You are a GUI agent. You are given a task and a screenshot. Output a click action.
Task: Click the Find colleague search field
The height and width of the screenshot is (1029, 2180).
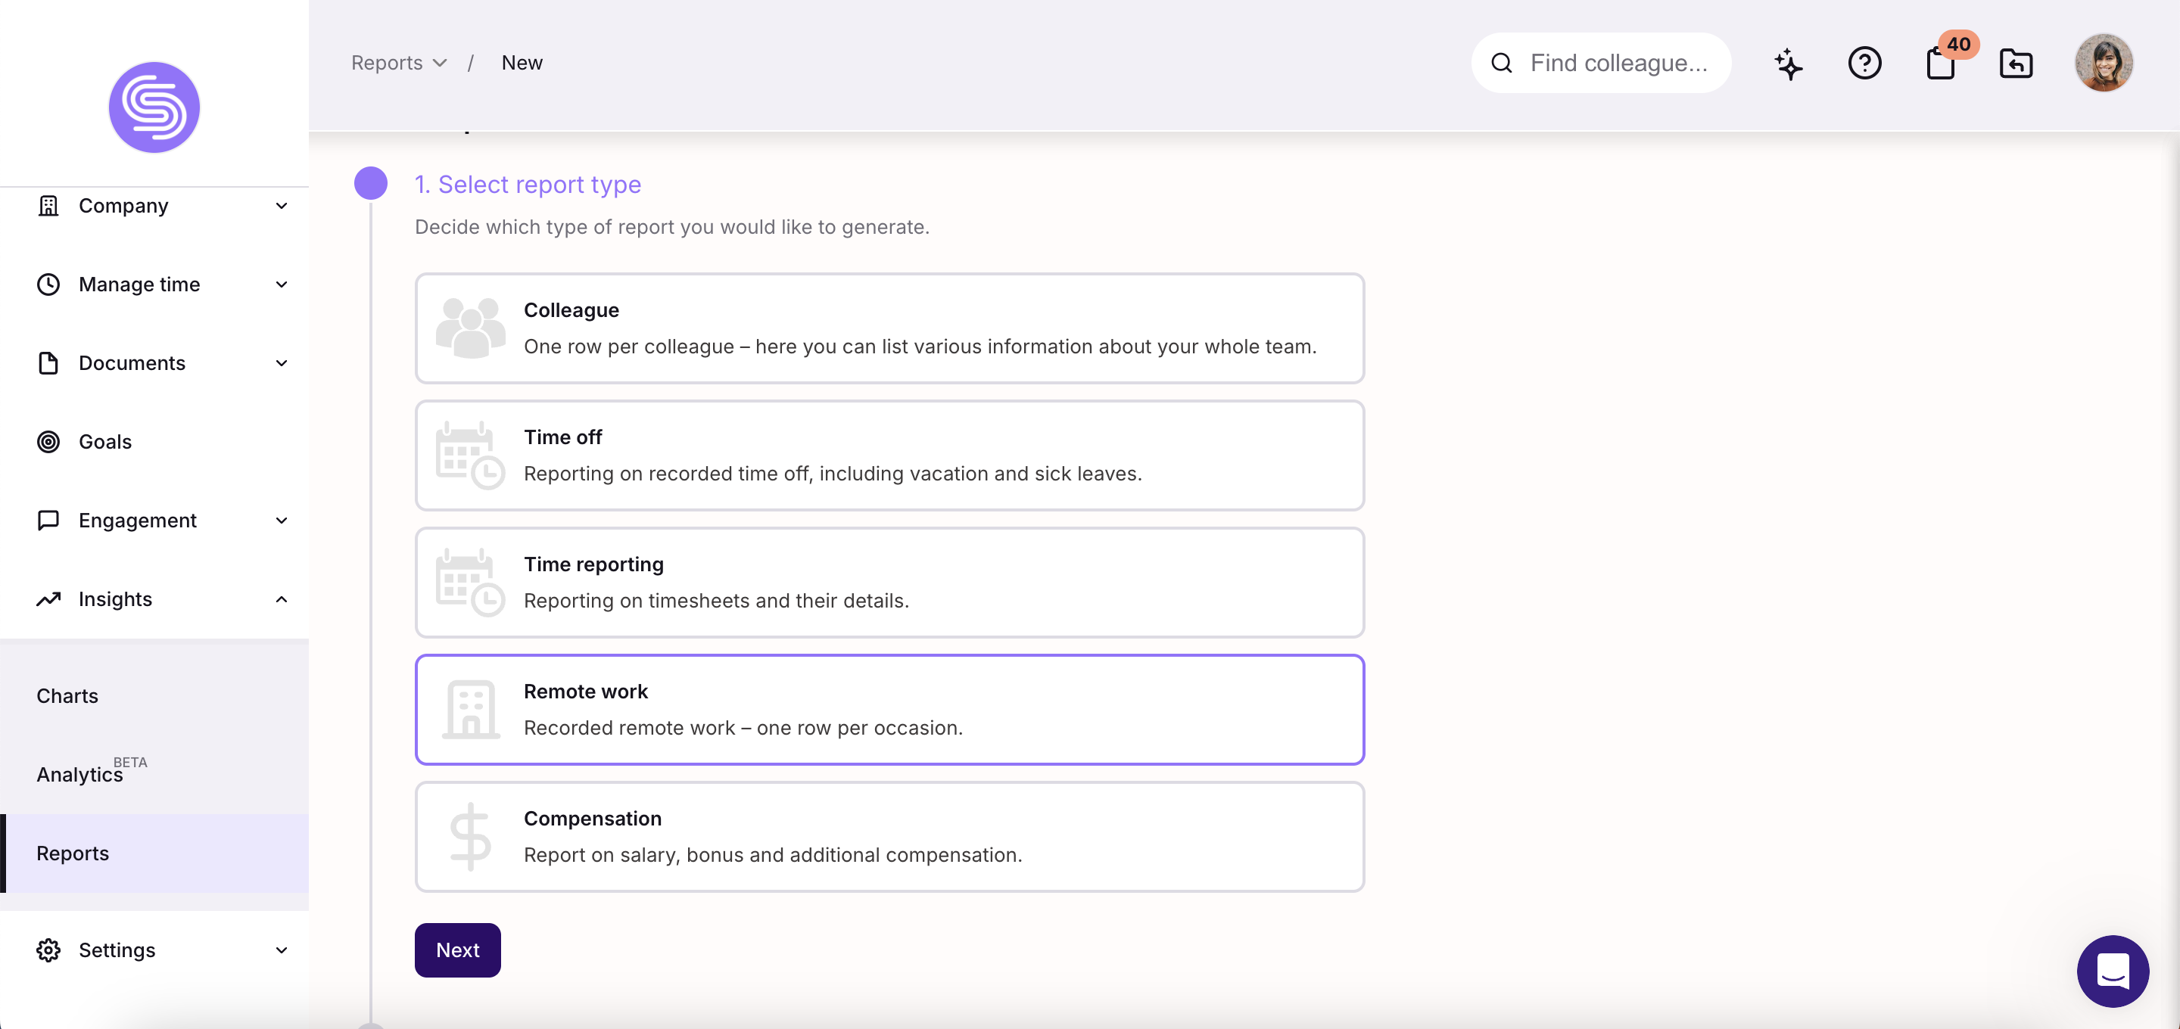tap(1601, 63)
